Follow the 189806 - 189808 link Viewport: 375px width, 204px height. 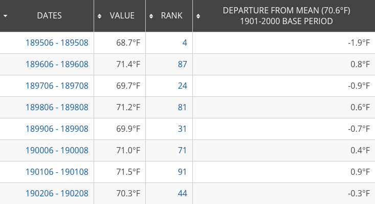coord(57,107)
